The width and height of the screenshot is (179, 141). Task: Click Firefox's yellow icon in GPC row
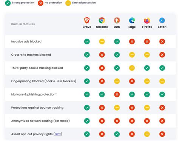[147, 134]
